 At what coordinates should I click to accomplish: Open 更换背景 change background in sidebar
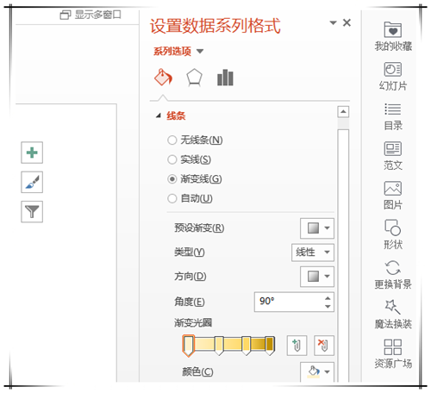[393, 275]
